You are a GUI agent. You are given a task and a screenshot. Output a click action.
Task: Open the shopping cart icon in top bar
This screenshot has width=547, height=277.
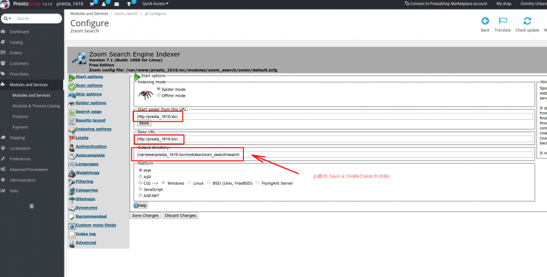(x=92, y=4)
